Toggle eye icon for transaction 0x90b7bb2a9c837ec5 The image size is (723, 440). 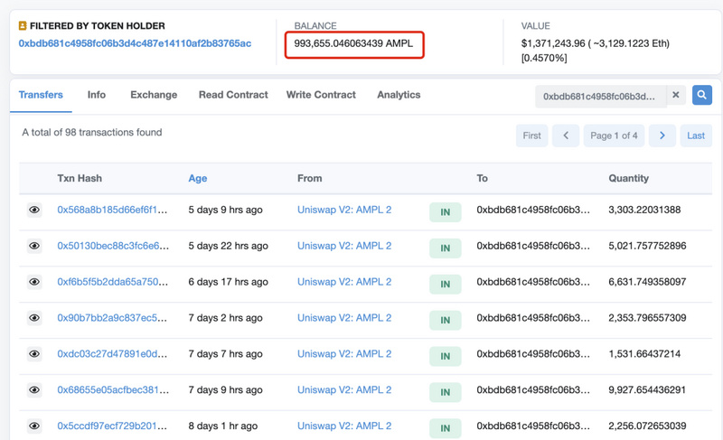point(34,318)
